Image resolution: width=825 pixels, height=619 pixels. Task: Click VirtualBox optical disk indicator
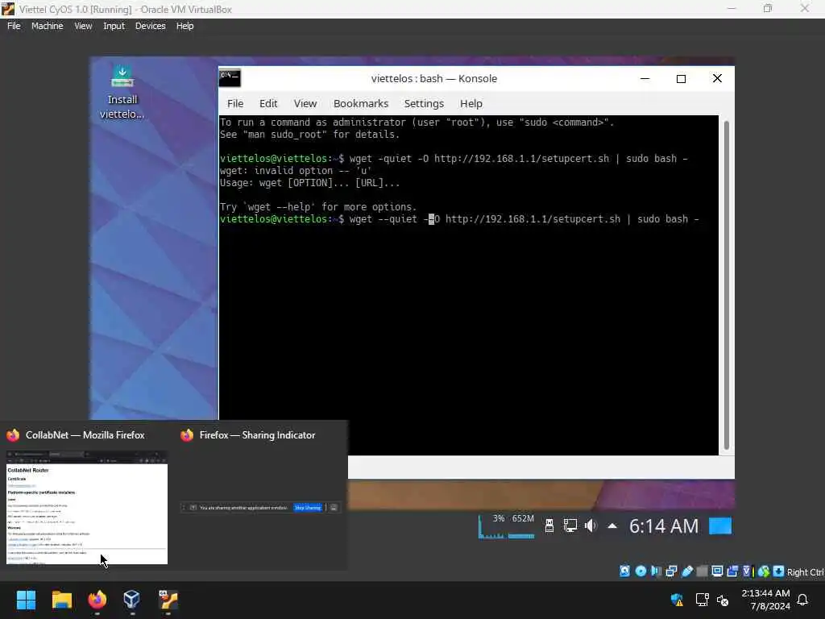click(641, 571)
